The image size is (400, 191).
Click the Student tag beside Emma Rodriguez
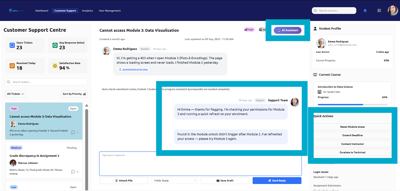(145, 49)
